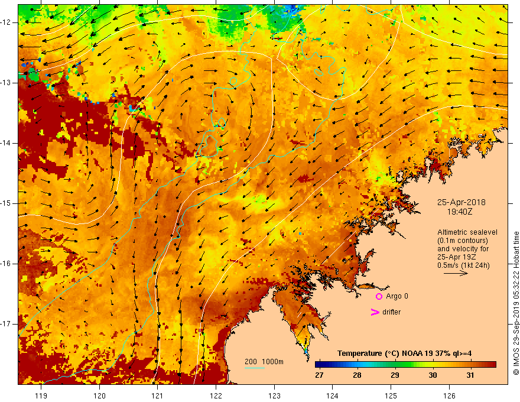Click the colorbar value 28
Screen dimensions: 520x402
tap(357, 375)
